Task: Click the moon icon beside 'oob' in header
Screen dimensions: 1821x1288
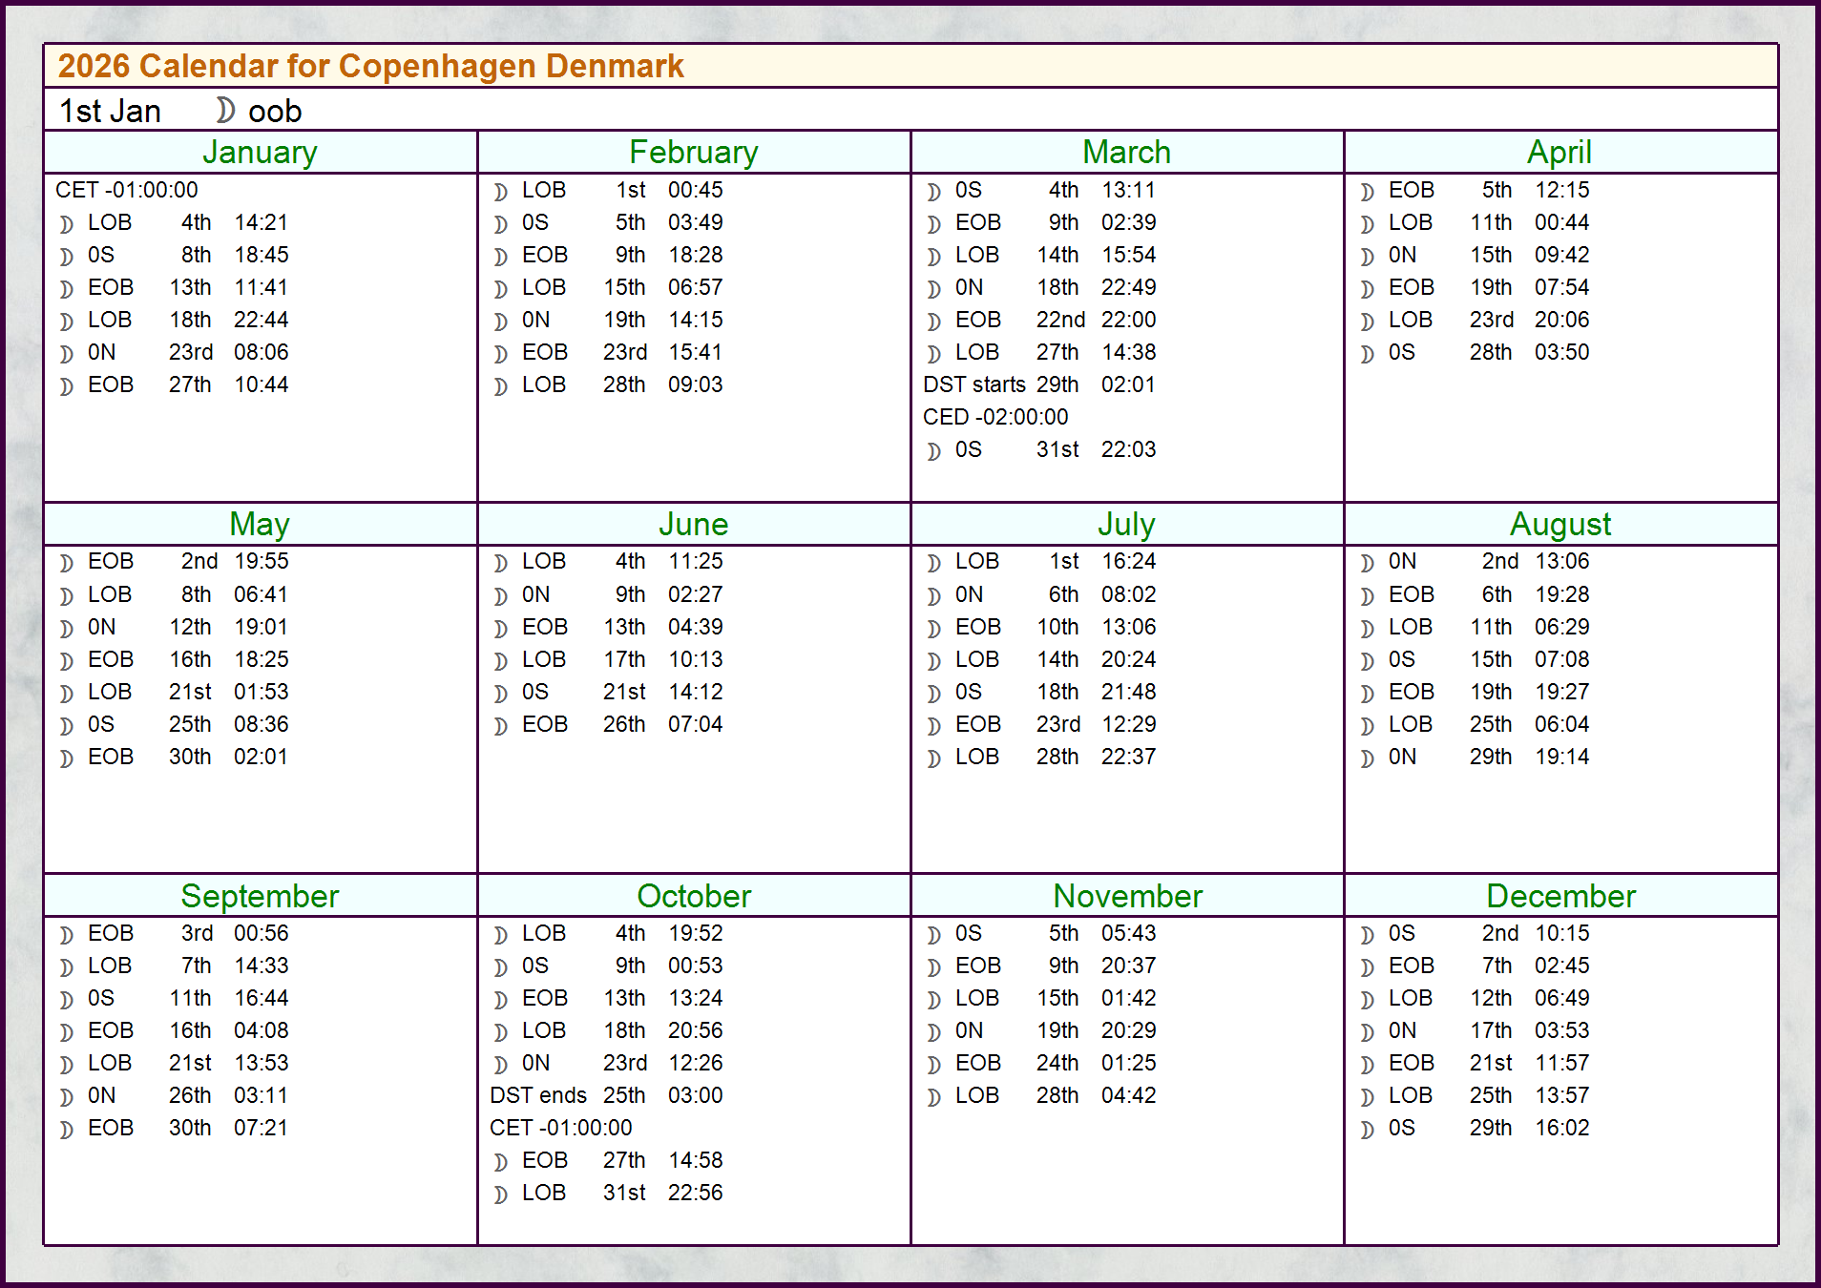Action: point(224,111)
